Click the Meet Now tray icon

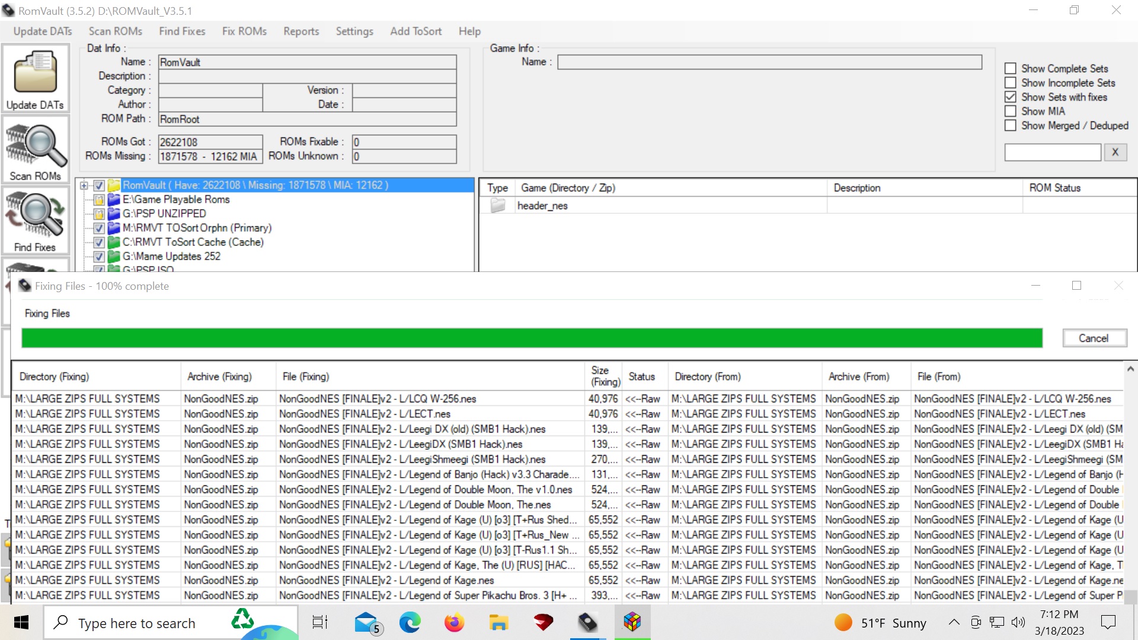click(976, 622)
